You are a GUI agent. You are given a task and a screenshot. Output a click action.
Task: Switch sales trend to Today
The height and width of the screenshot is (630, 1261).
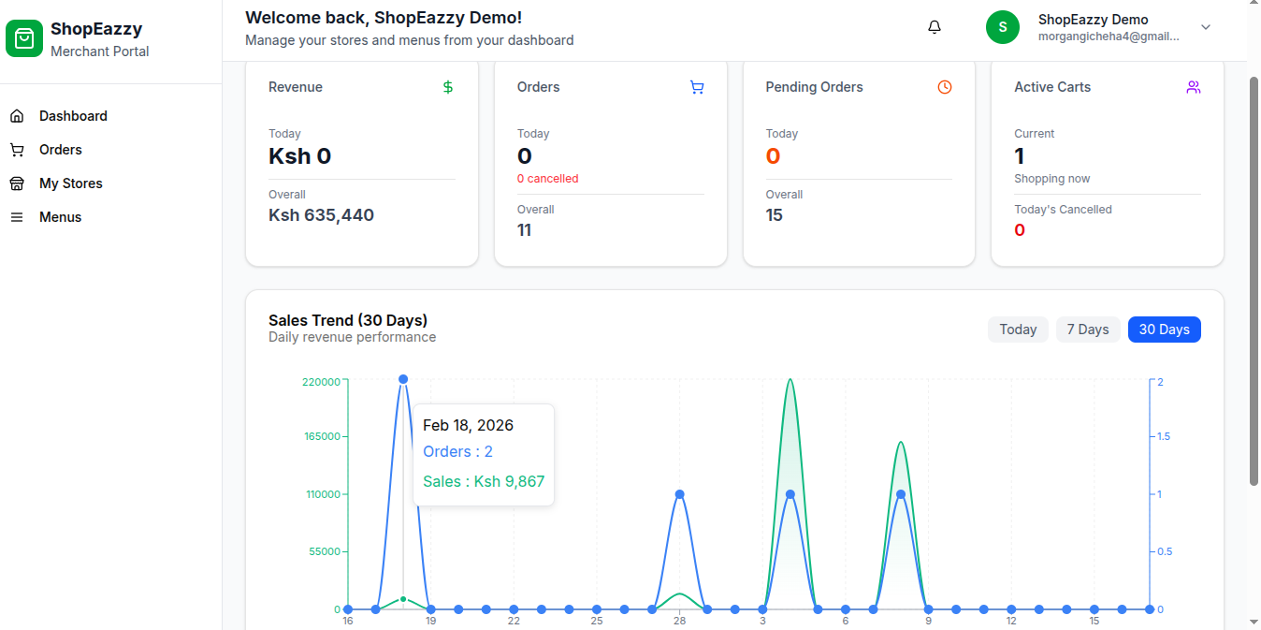pos(1018,330)
